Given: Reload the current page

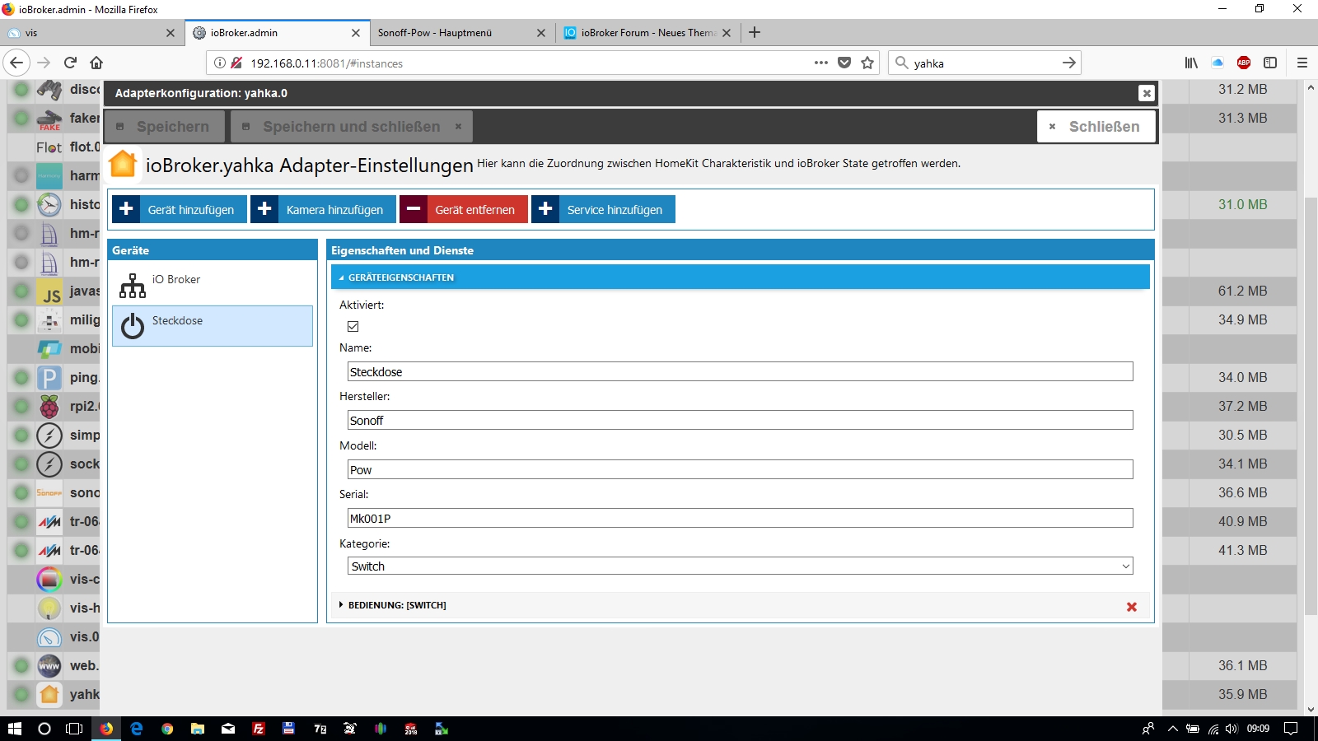Looking at the screenshot, I should (x=71, y=63).
